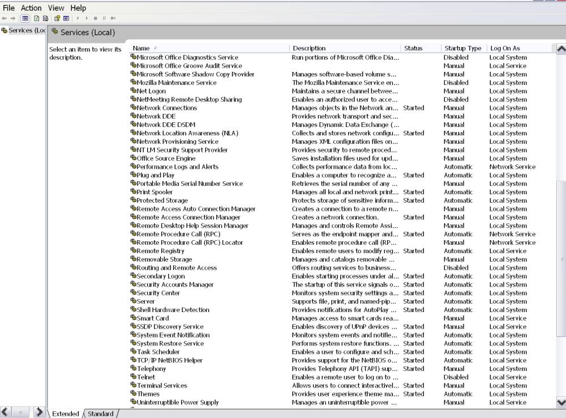Click the vertical scrollbar up arrow

pyautogui.click(x=561, y=49)
